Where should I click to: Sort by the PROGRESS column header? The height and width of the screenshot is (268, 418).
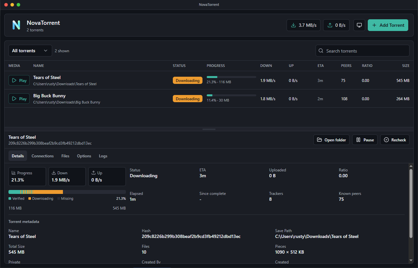click(216, 66)
